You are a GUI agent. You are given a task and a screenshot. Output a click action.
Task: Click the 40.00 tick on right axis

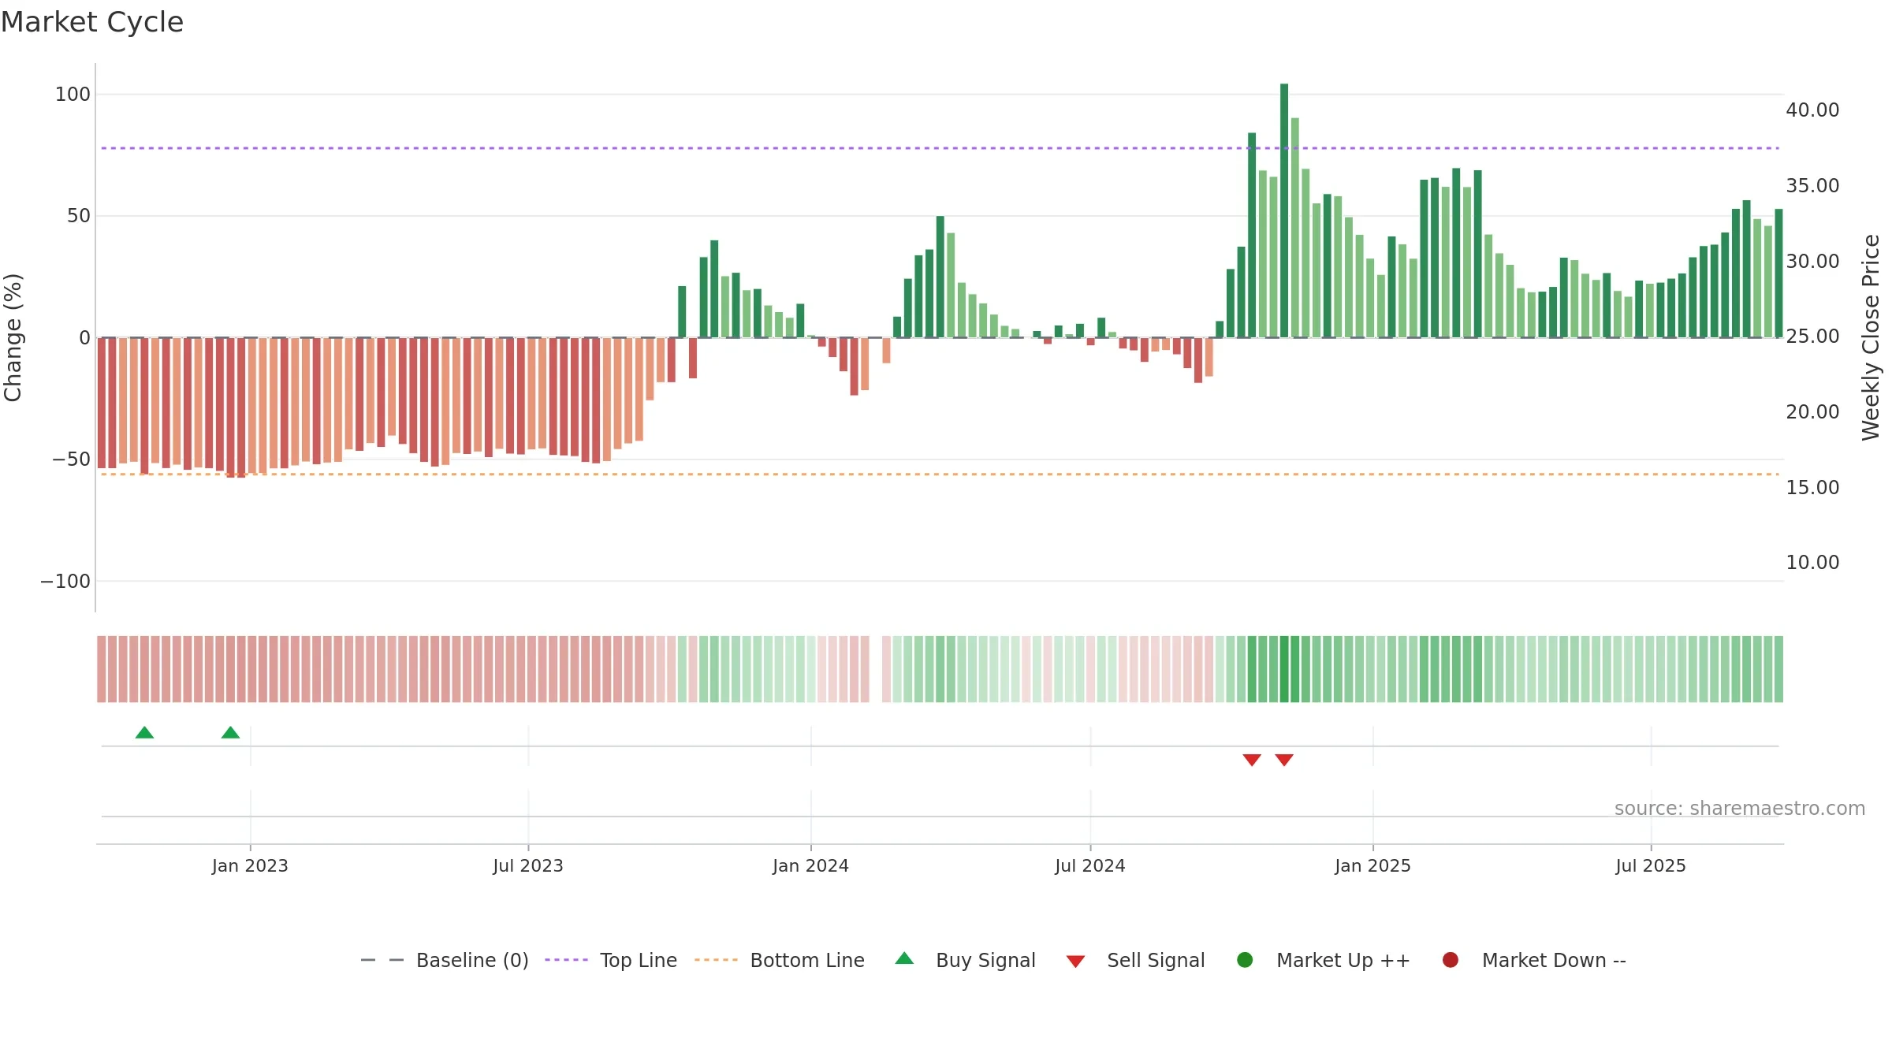(1812, 110)
